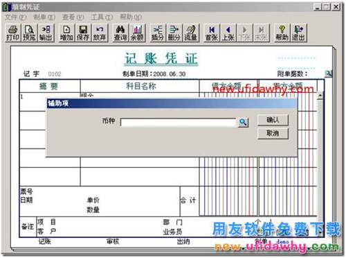Image resolution: width=346 pixels, height=258 pixels.
Task: Click the 记账 label at bottom
Action: point(45,241)
